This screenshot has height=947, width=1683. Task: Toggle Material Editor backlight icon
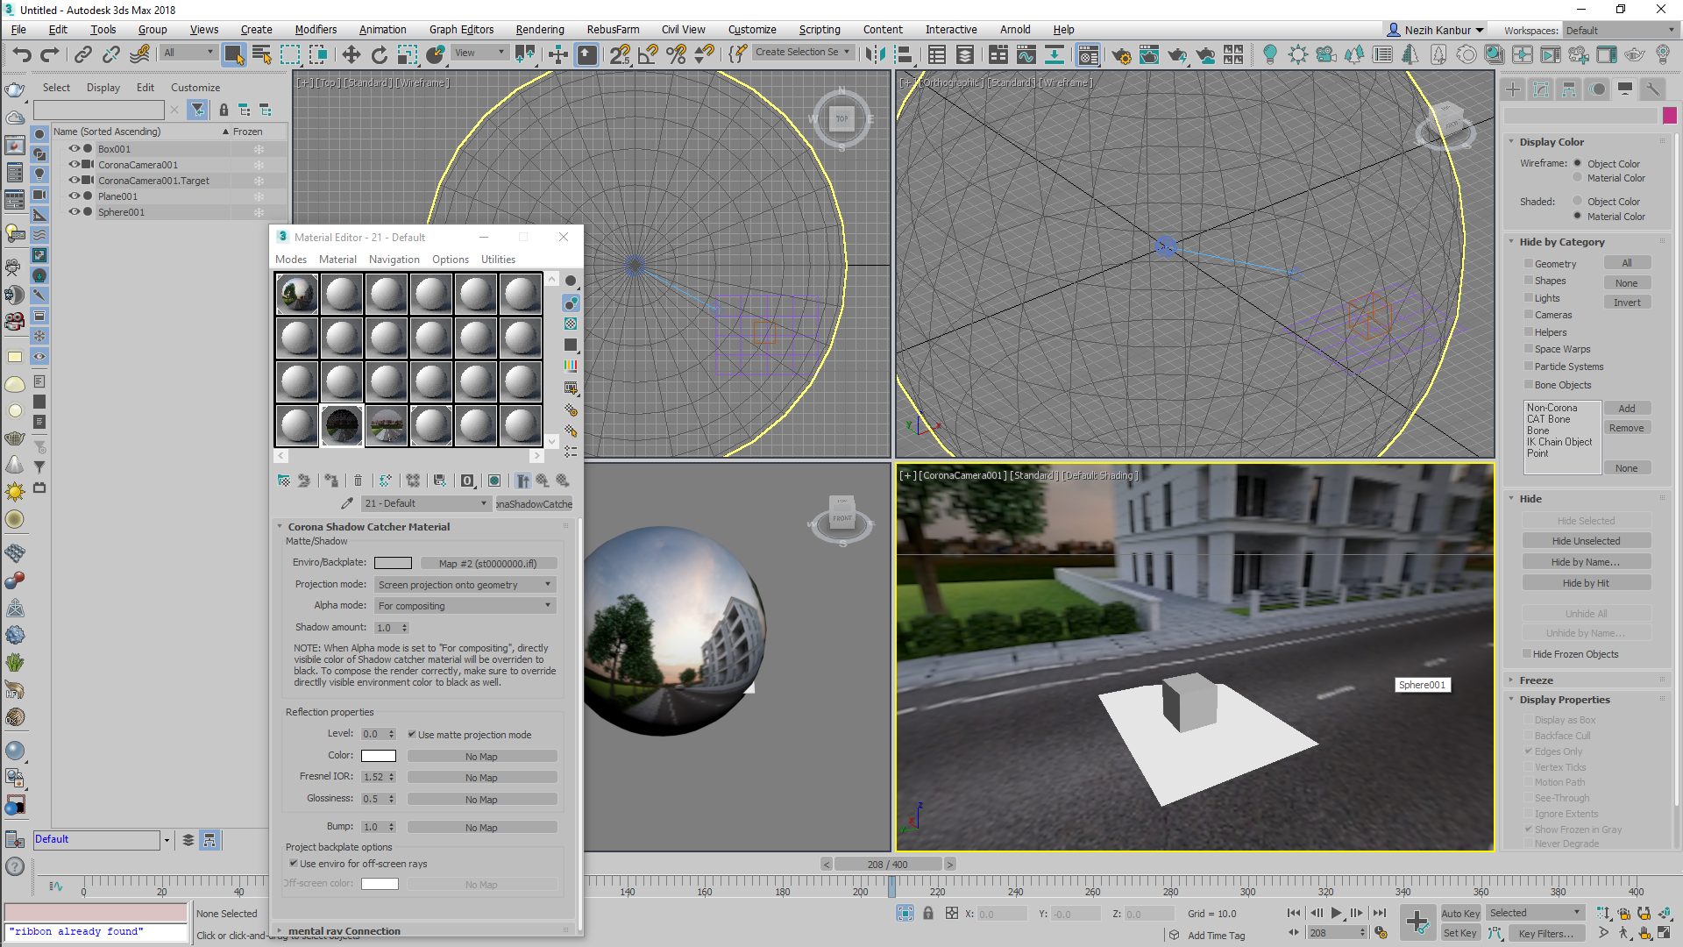(x=571, y=303)
